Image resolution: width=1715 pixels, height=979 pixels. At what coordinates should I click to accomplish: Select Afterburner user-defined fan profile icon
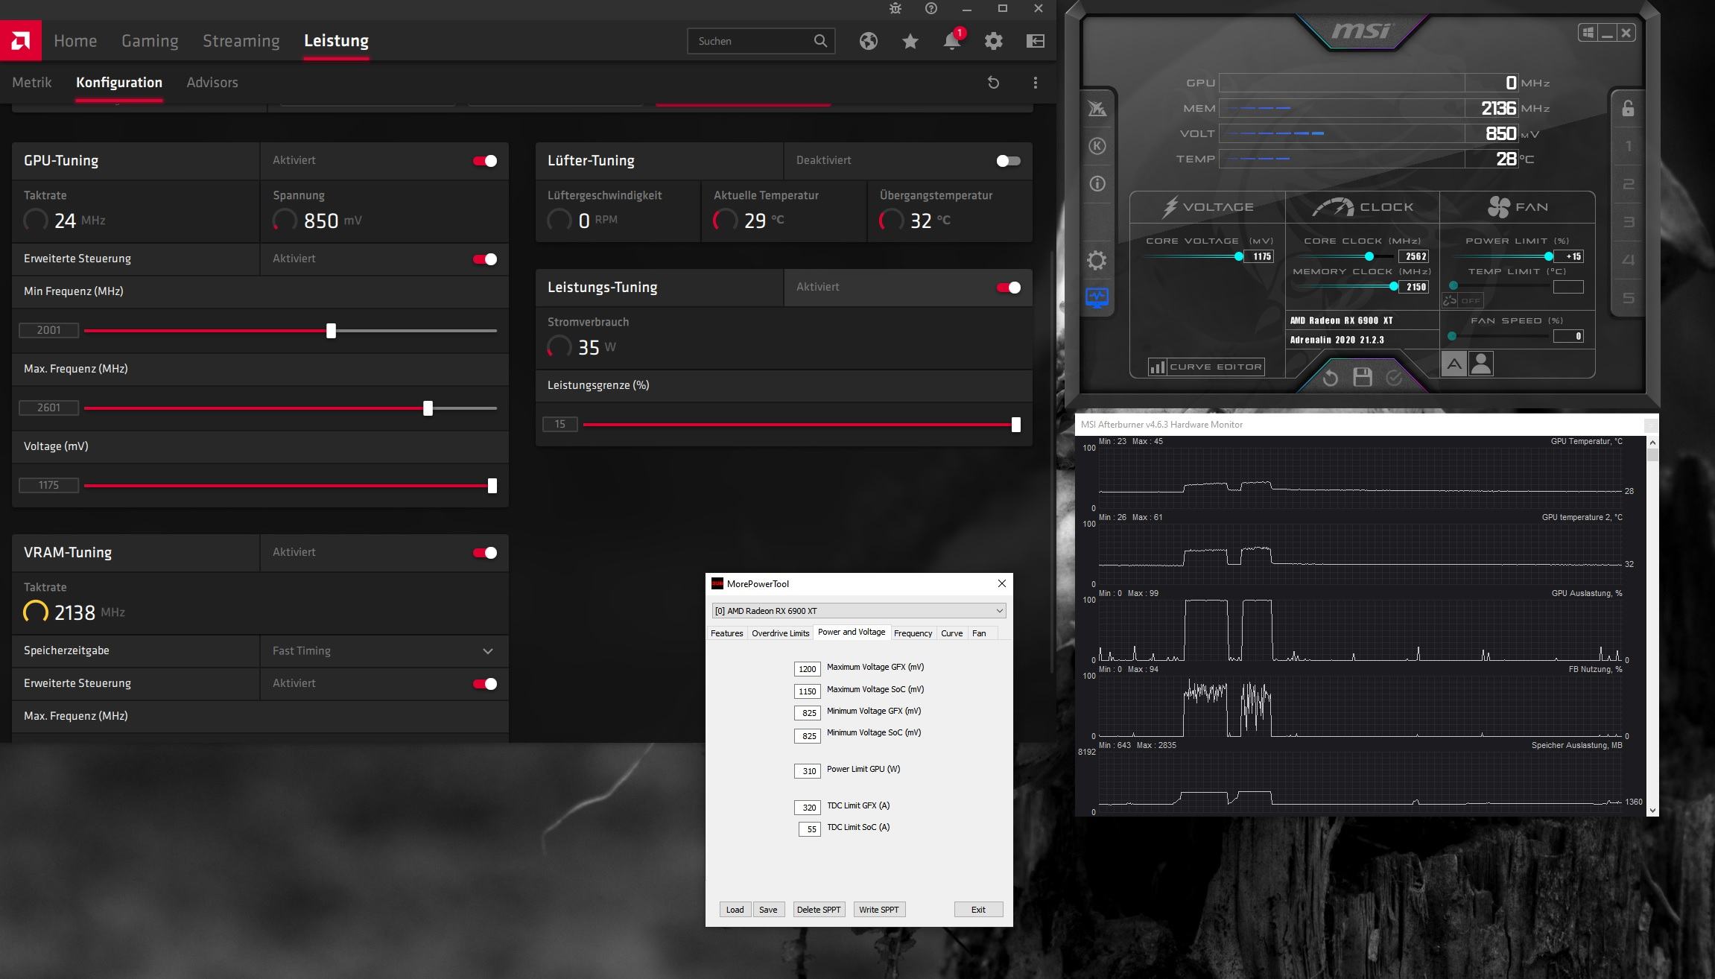coord(1481,364)
